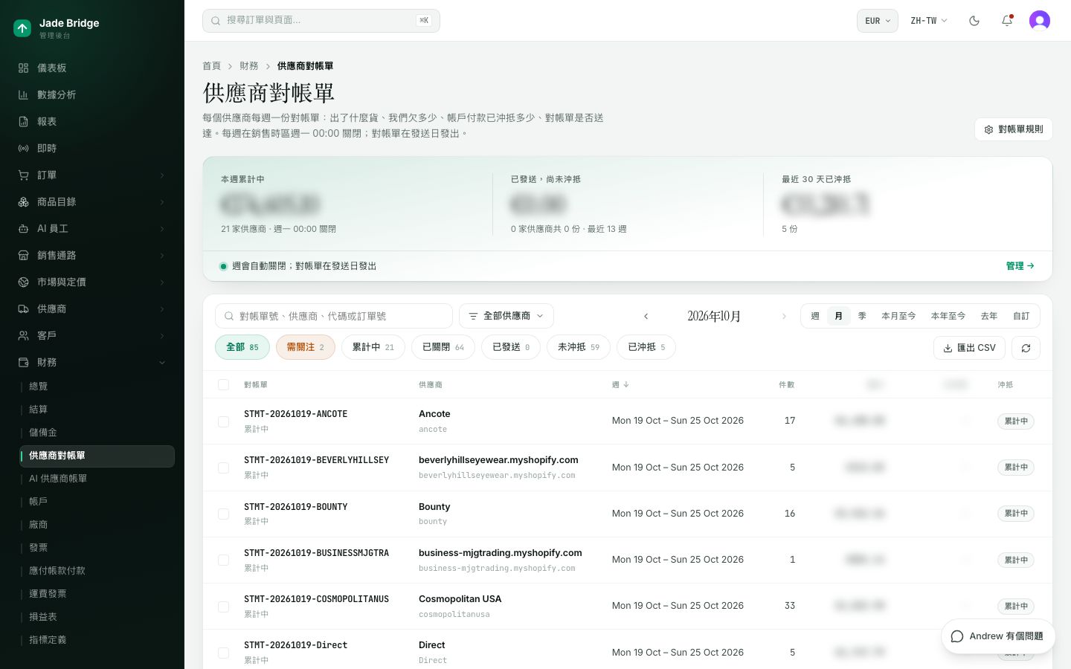Click the Jade Bridge logo icon

click(x=22, y=28)
